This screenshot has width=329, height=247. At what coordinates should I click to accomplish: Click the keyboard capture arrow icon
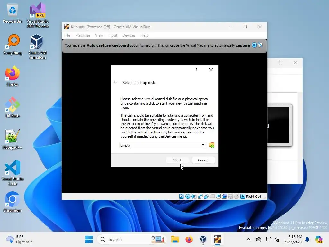pos(243,197)
